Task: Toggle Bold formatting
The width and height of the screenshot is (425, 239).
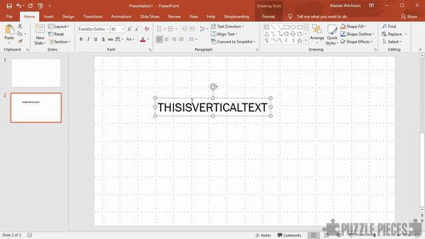Action: click(81, 39)
